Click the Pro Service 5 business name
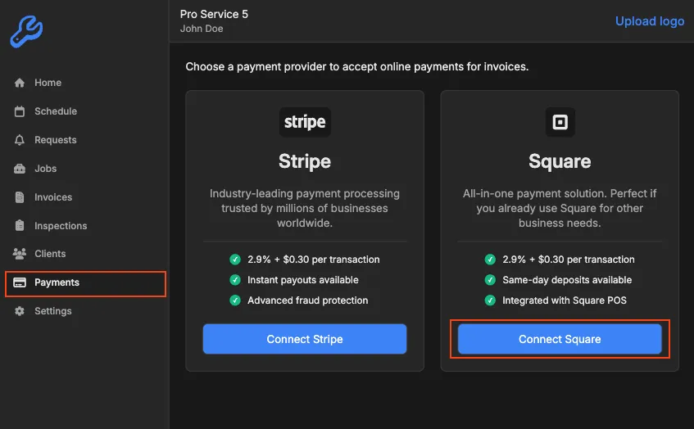The width and height of the screenshot is (694, 429). point(214,14)
